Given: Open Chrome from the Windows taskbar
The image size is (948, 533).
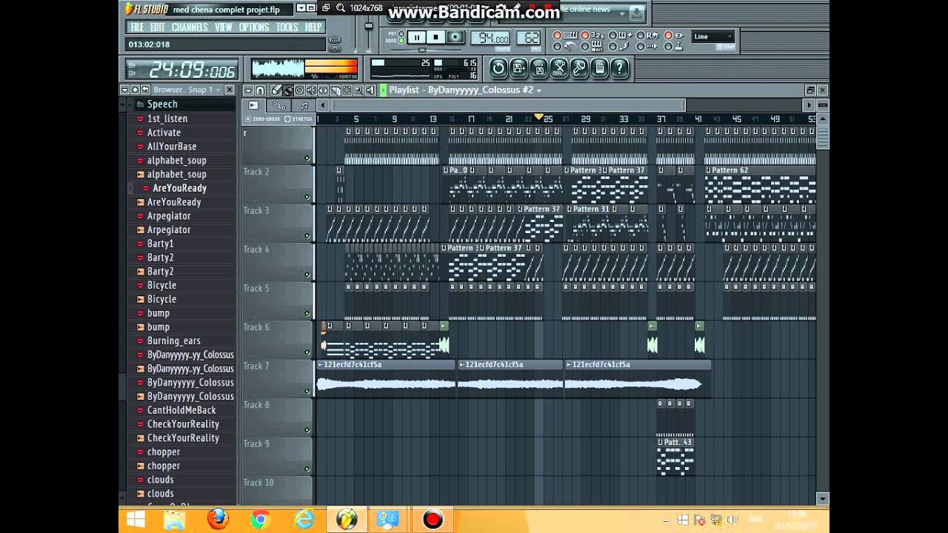Looking at the screenshot, I should [260, 520].
